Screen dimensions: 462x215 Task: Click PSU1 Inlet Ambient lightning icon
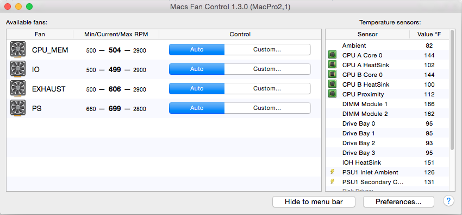[x=332, y=172]
